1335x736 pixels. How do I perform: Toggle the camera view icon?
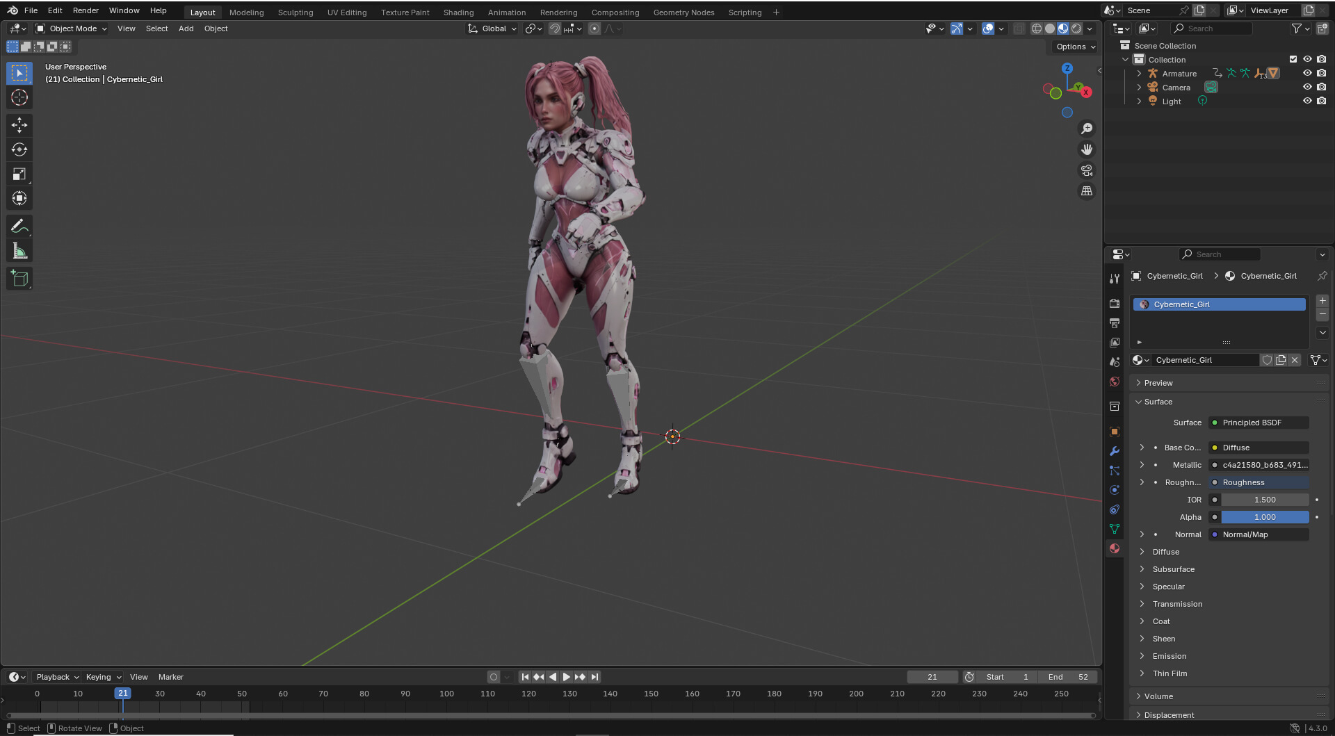coord(1087,170)
